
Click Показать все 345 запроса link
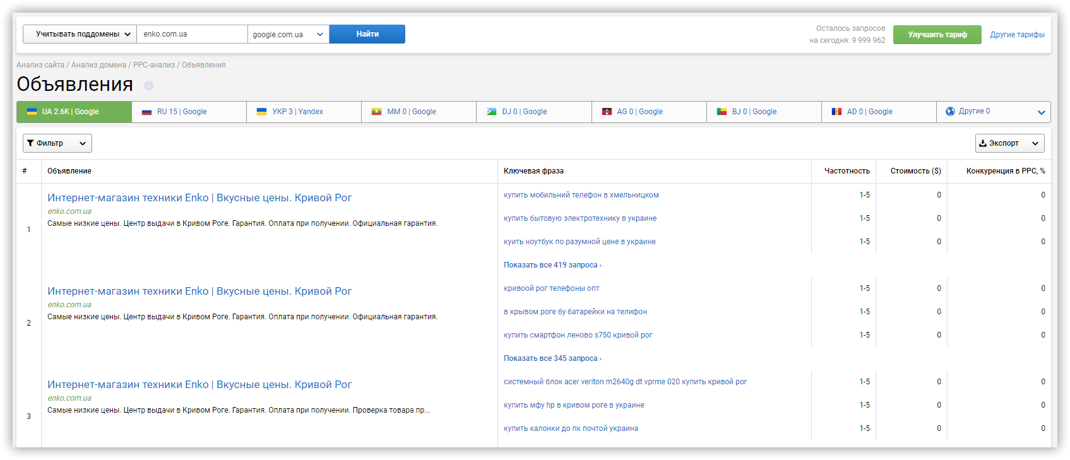[552, 358]
